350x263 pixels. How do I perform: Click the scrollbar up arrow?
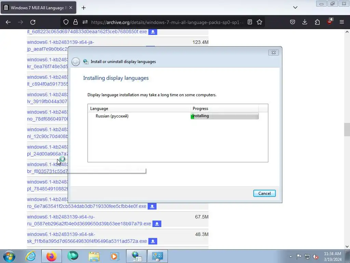347,32
